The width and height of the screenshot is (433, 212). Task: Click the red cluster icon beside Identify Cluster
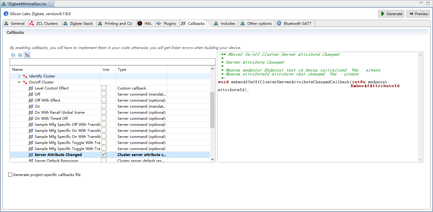click(x=25, y=76)
